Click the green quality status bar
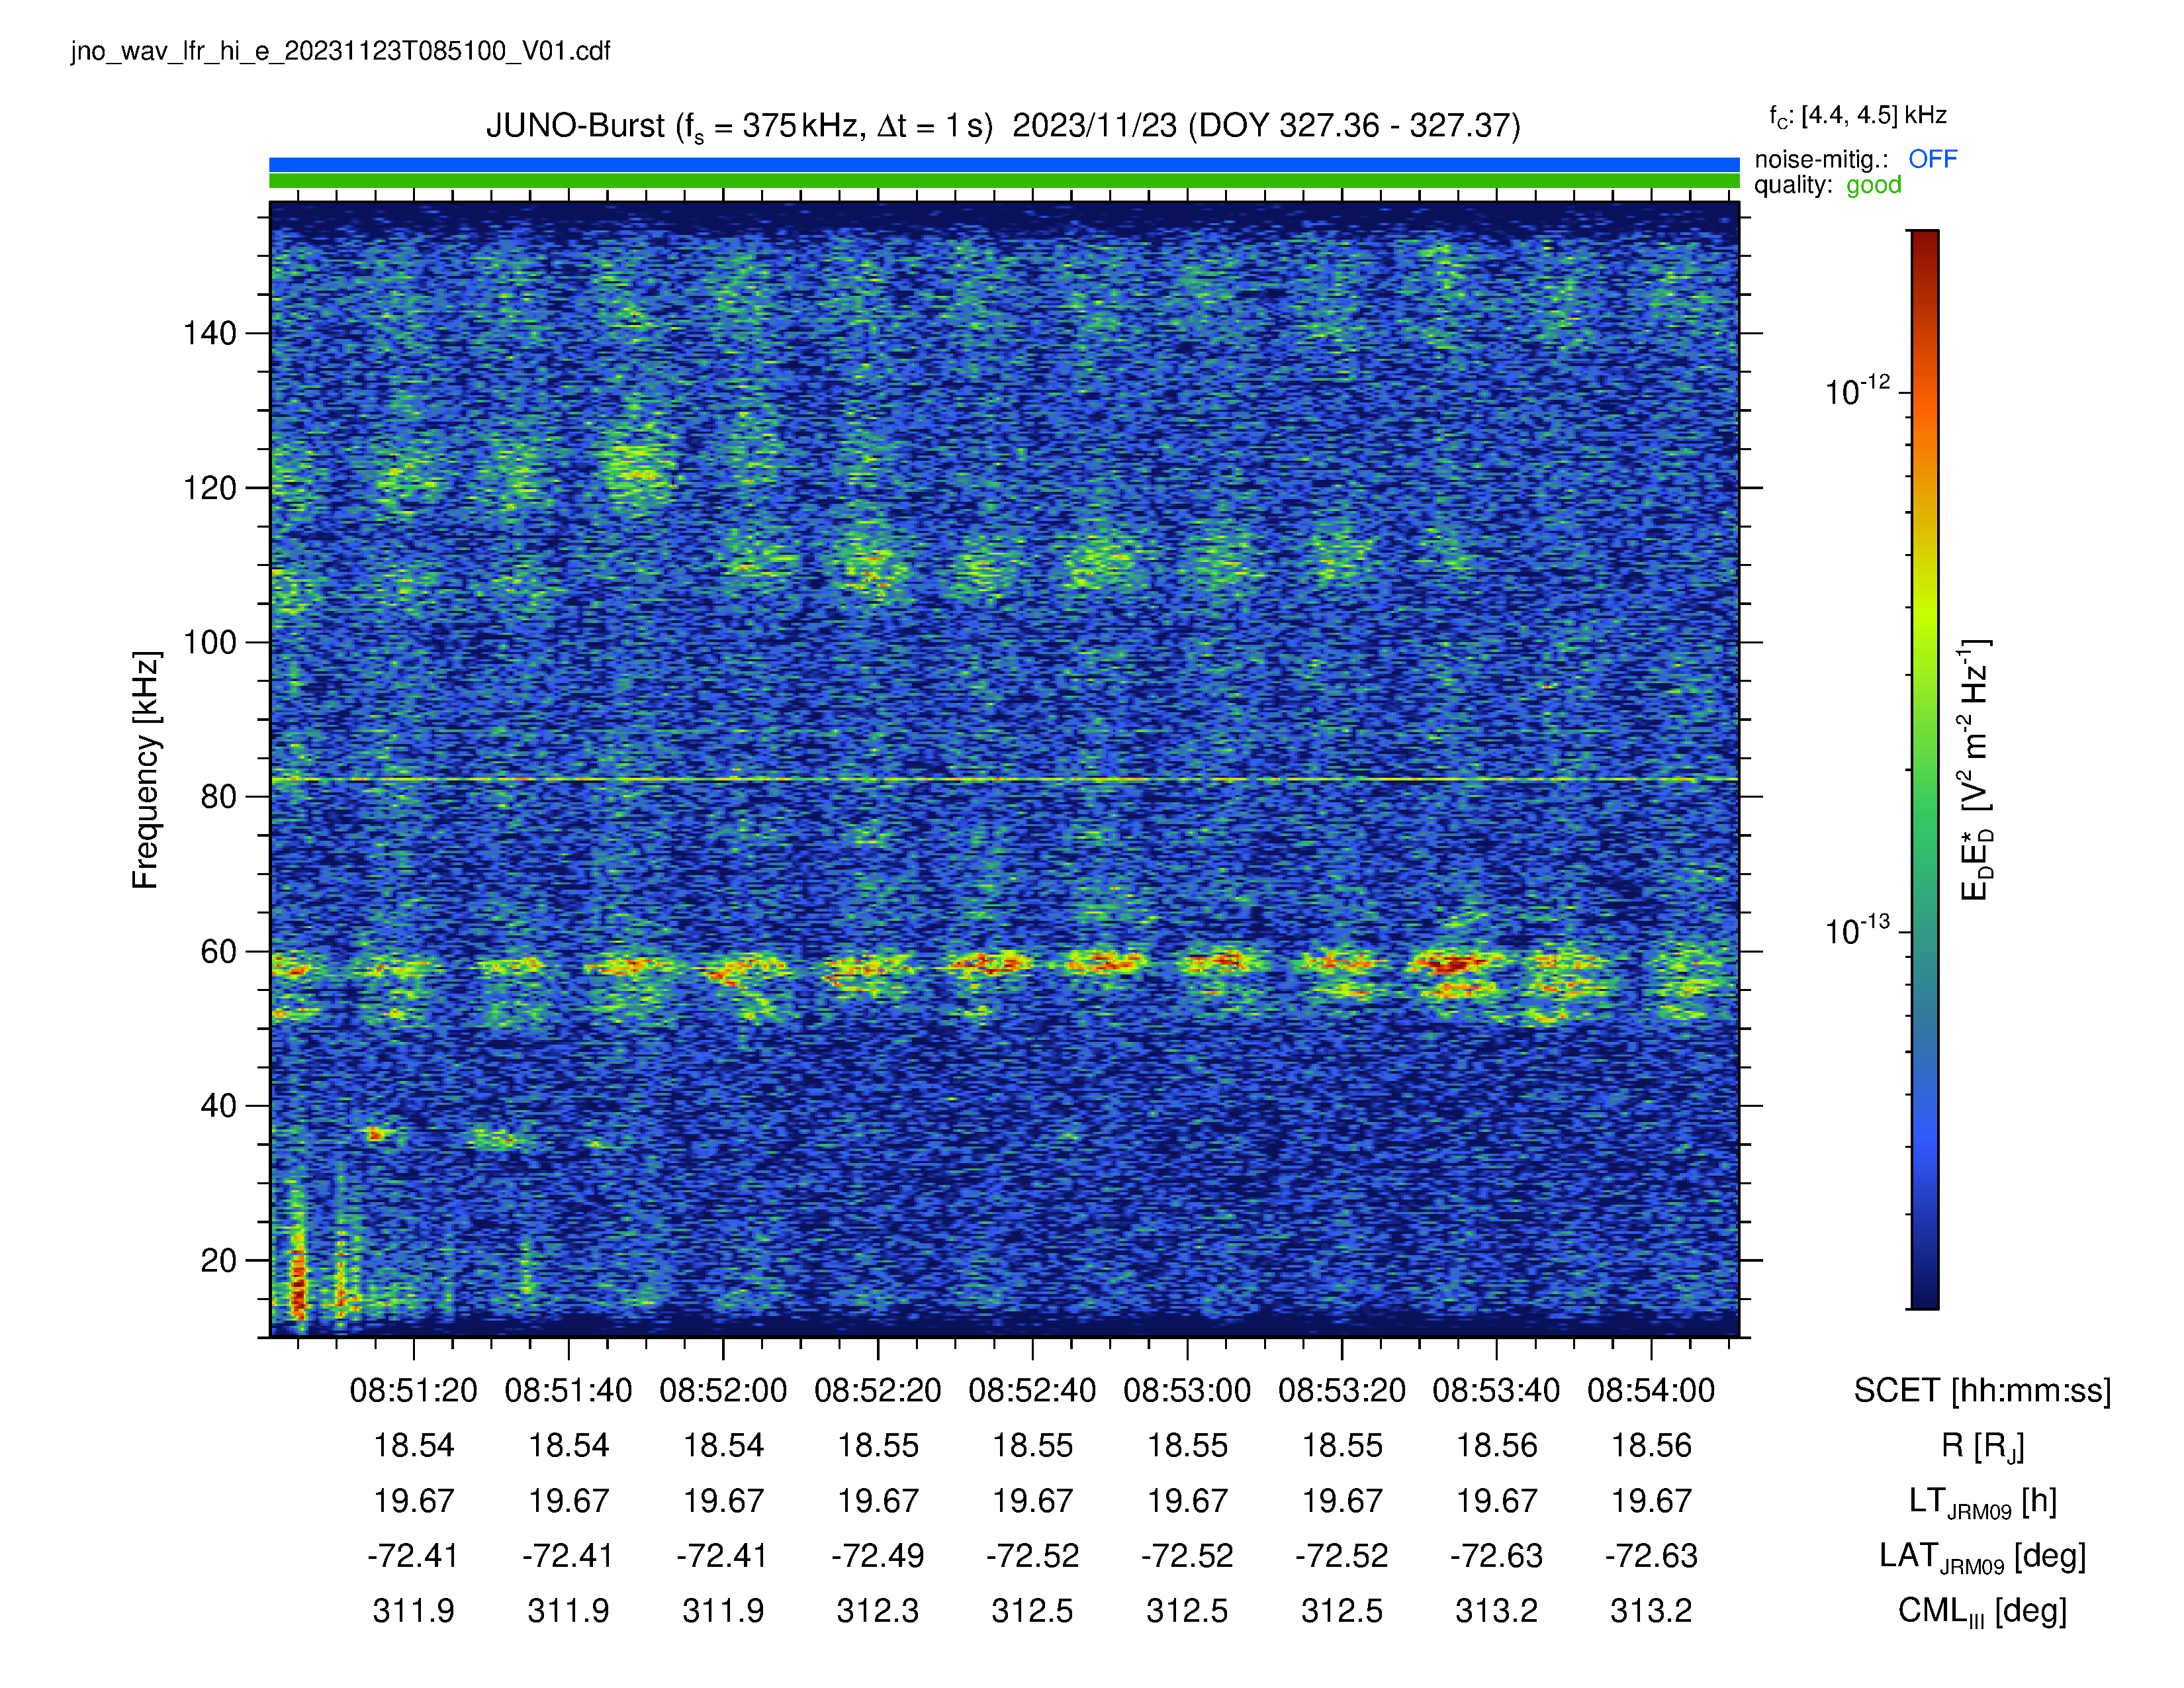Screen dimensions: 2184x1688 click(x=1004, y=181)
